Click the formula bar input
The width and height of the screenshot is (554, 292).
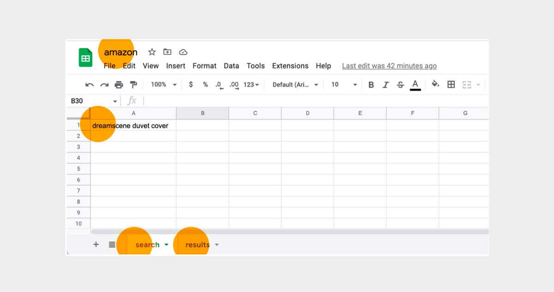click(316, 101)
